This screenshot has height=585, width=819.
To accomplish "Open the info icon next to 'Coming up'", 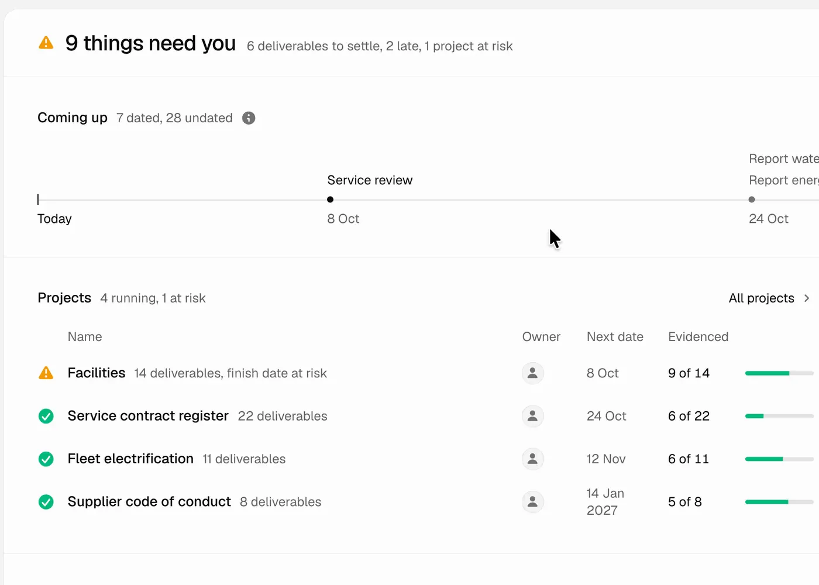I will point(249,118).
